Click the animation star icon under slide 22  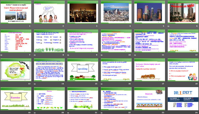point(102,113)
